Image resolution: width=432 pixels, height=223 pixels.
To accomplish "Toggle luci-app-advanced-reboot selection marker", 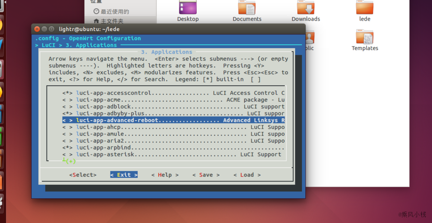I will click(68, 120).
